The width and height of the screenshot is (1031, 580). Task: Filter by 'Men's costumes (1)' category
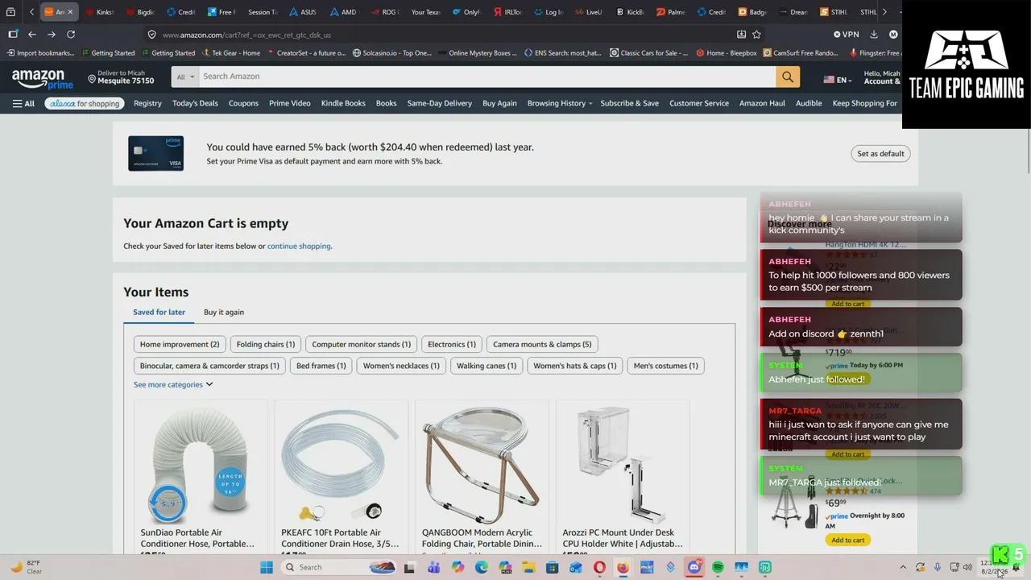(666, 366)
